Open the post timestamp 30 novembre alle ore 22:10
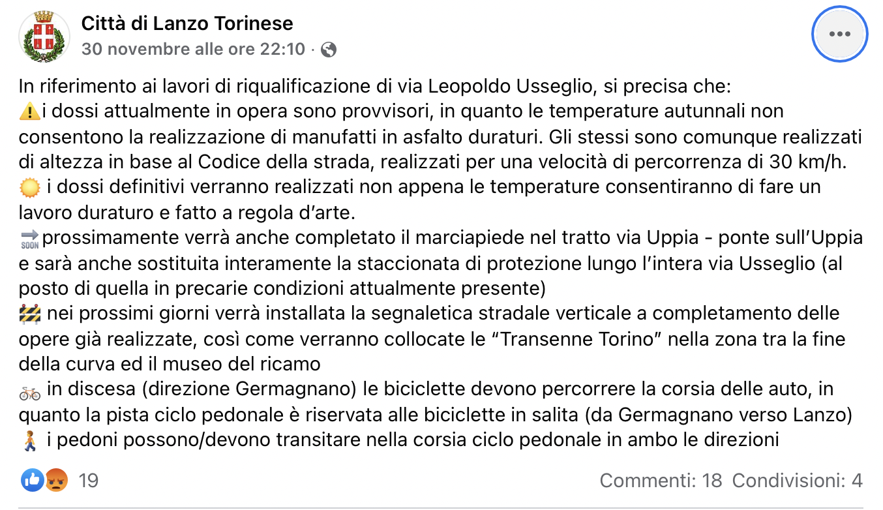This screenshot has width=883, height=510. pyautogui.click(x=193, y=49)
